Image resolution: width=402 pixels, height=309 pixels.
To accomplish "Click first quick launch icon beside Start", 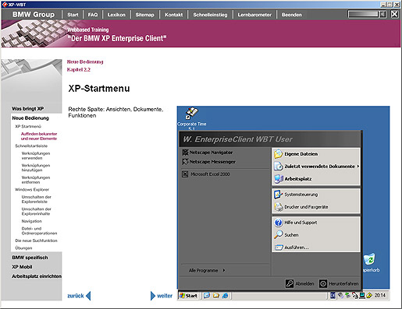I will (x=207, y=295).
